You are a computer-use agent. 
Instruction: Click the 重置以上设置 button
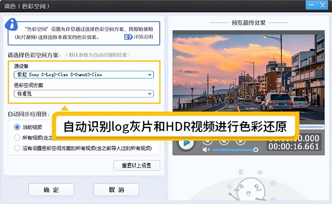136,165
